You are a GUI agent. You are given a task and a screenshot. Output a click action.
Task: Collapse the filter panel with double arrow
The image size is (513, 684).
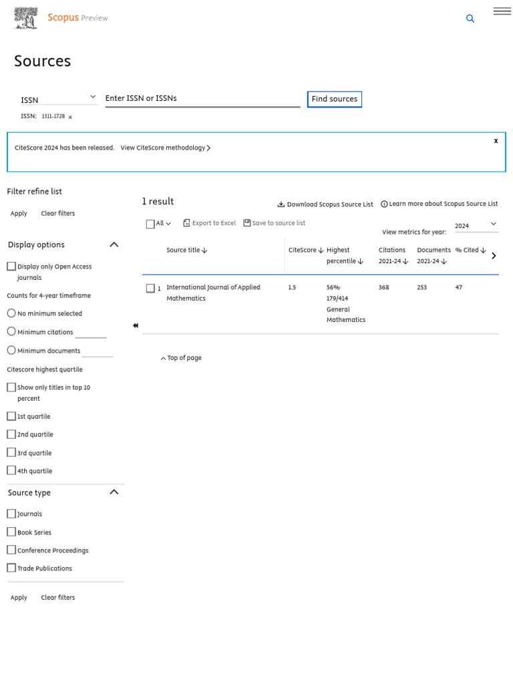(136, 325)
